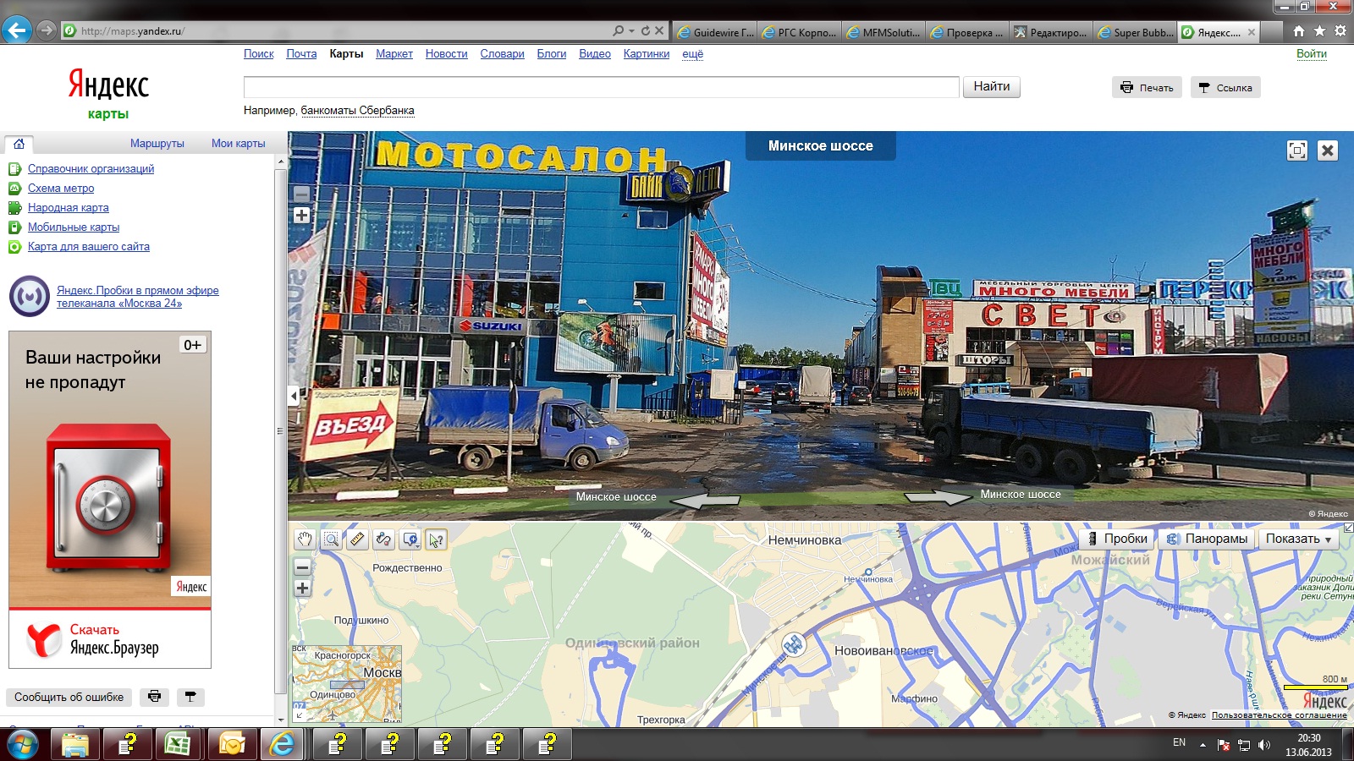Toggle the Панорамы layer button
The height and width of the screenshot is (761, 1354).
coord(1207,539)
